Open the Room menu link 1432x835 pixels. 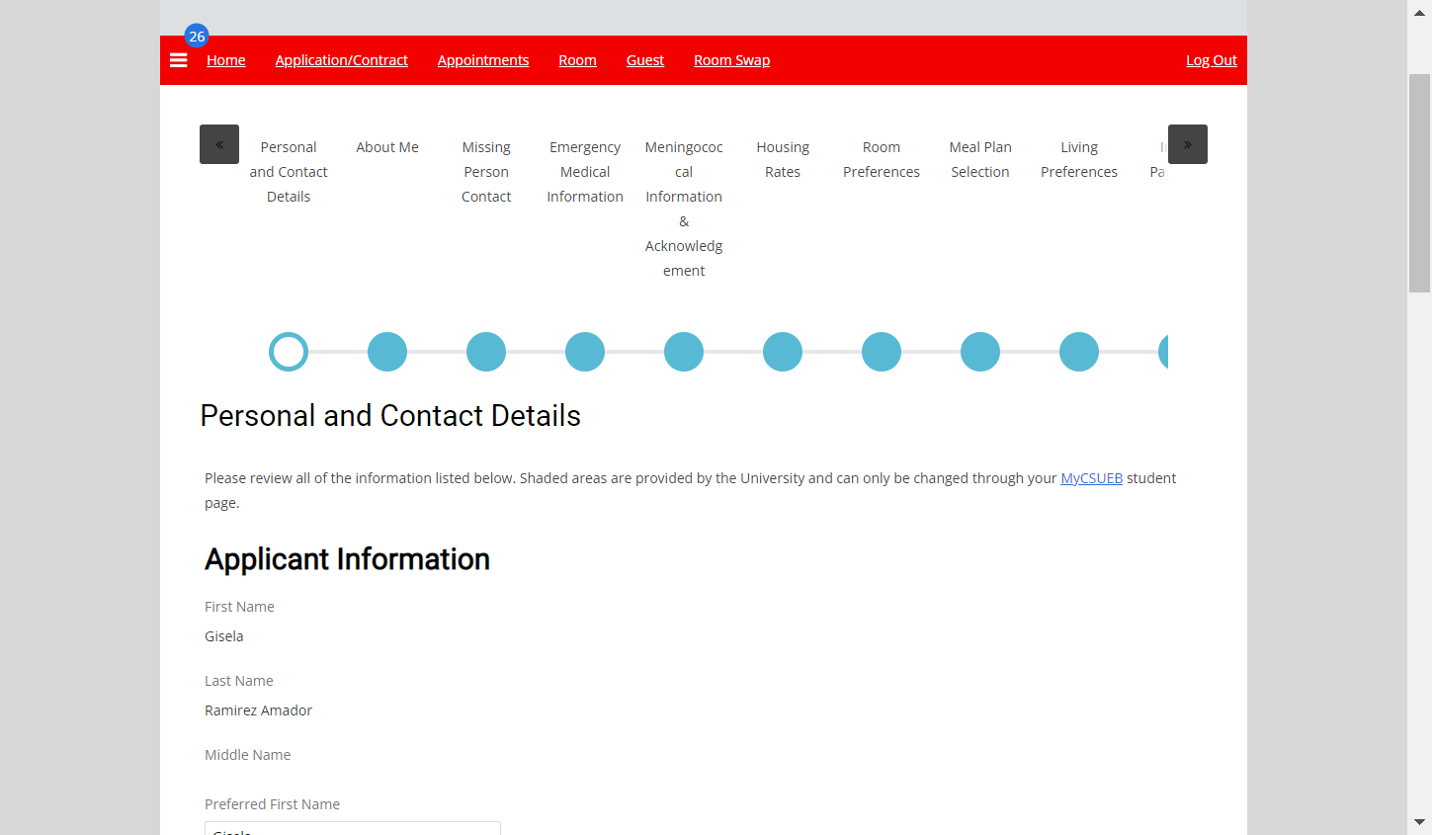[x=578, y=60]
